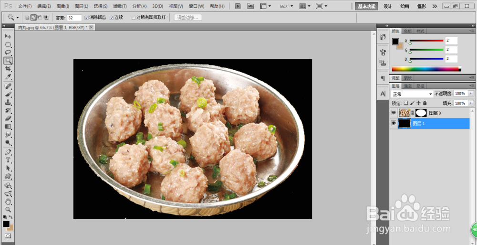Select the Hand tool
This screenshot has width=477, height=245.
pos(8,202)
